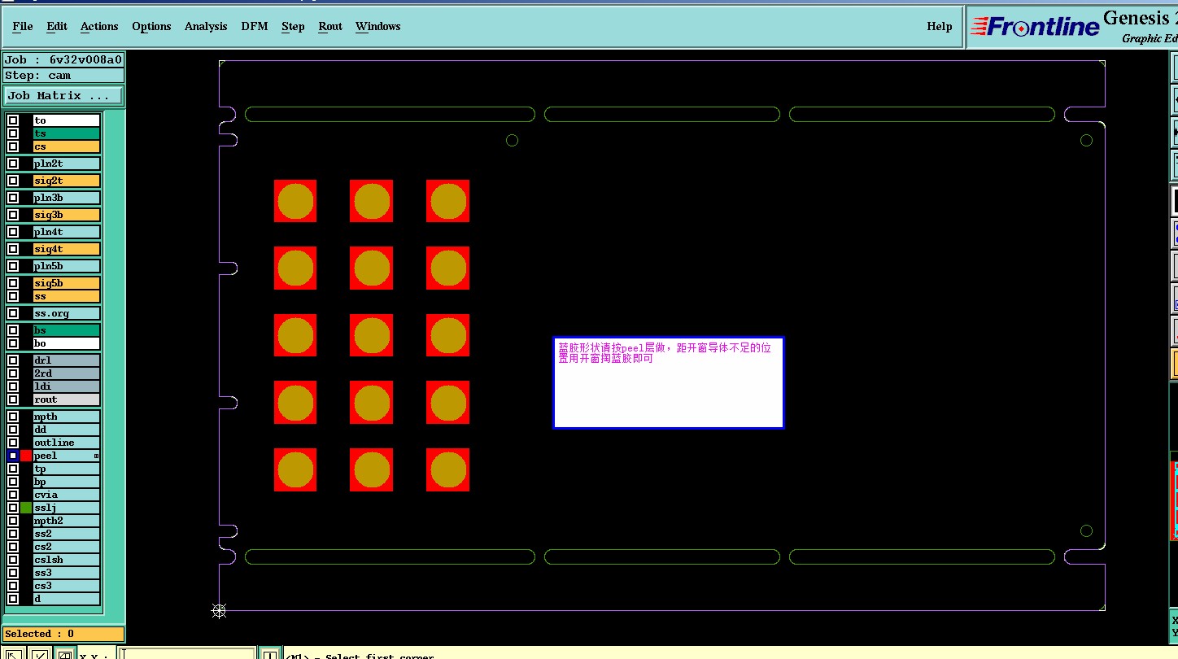Click the Selected : 0 status field
The height and width of the screenshot is (659, 1178).
click(63, 634)
